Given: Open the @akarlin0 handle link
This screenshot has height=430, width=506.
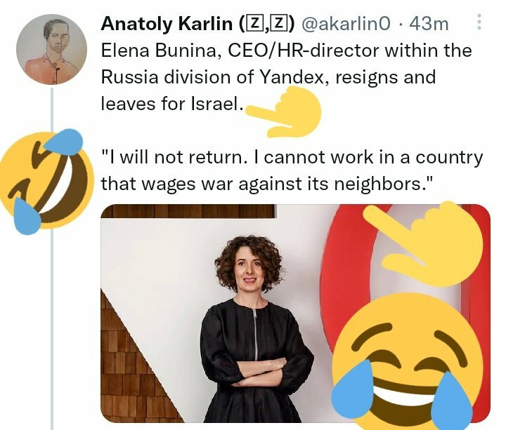Looking at the screenshot, I should coord(346,24).
